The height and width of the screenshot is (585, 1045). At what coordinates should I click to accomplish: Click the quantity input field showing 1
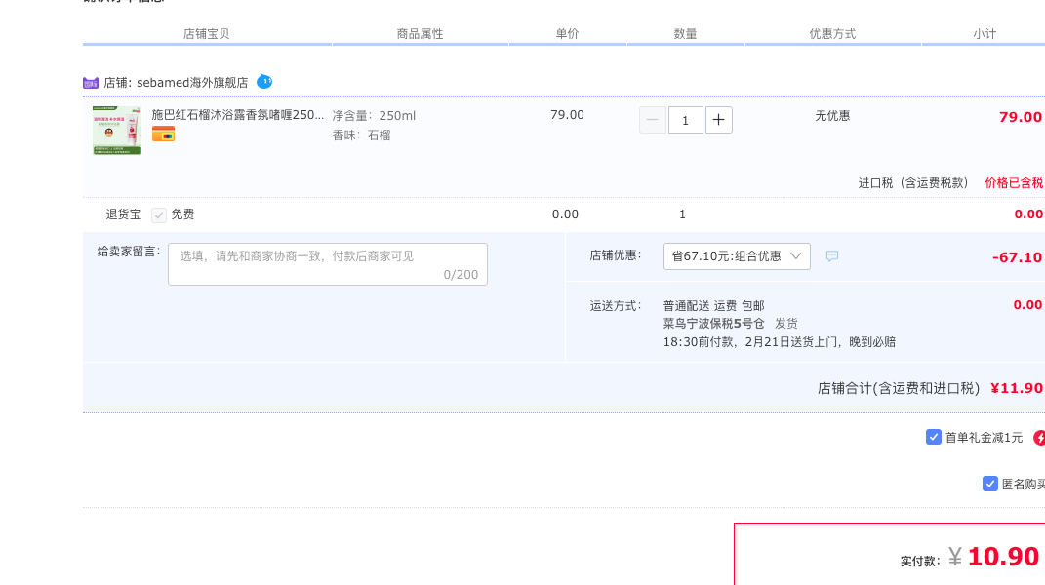pos(685,120)
